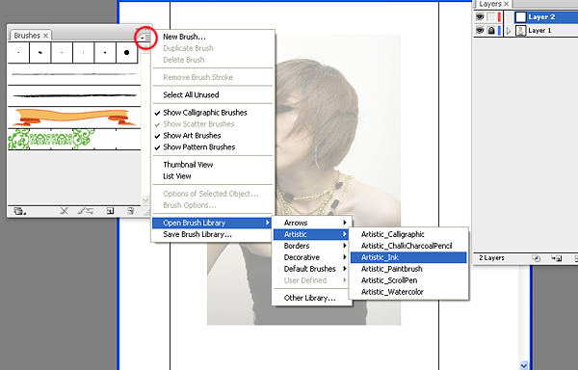Open the Artistic_Watercolor library
578x370 pixels.
(x=408, y=292)
